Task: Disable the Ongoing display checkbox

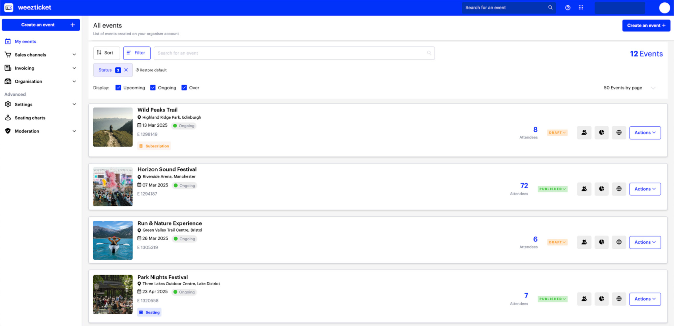Action: [x=153, y=87]
